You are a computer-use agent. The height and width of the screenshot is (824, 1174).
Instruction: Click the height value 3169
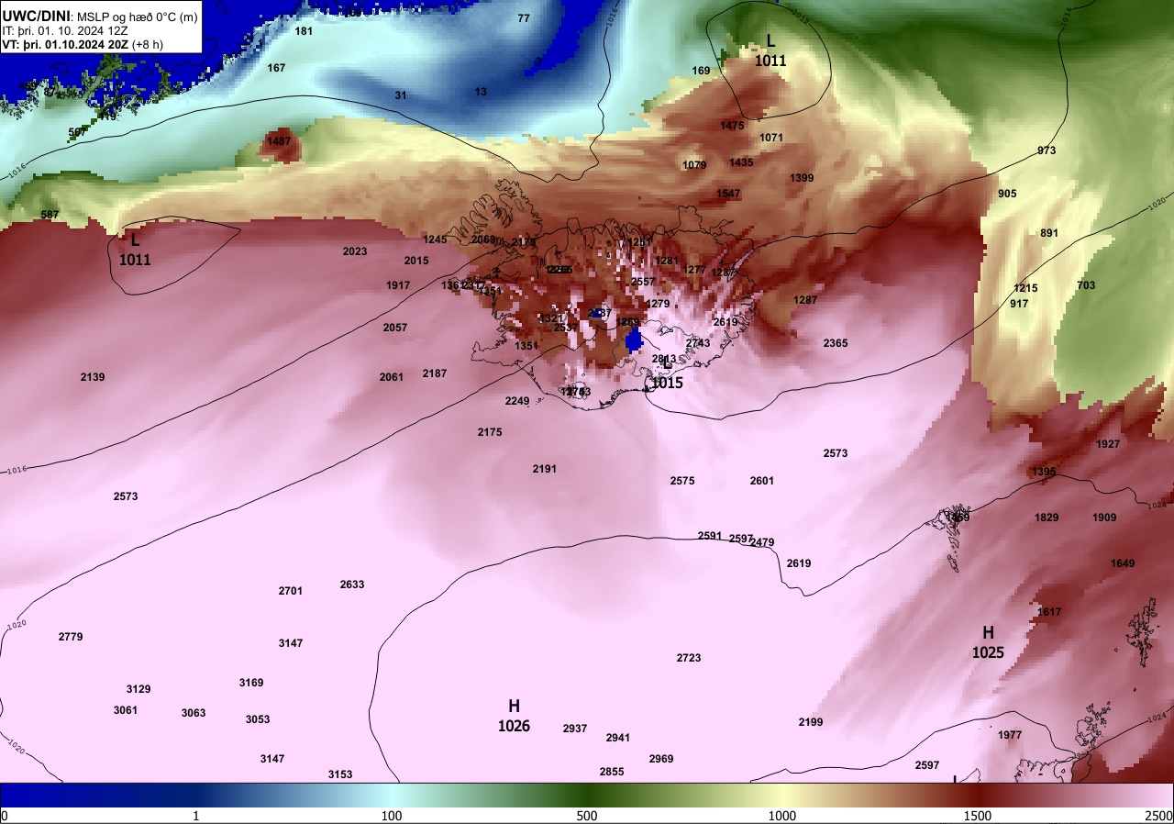[x=251, y=683]
